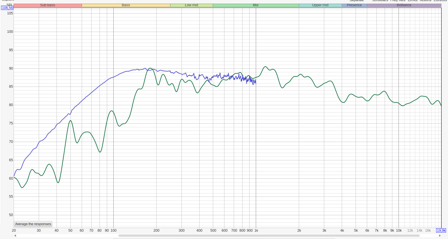Screen dimensions: 448x239
Task: Click the 75 dB level axis label
Action: click(x=11, y=123)
